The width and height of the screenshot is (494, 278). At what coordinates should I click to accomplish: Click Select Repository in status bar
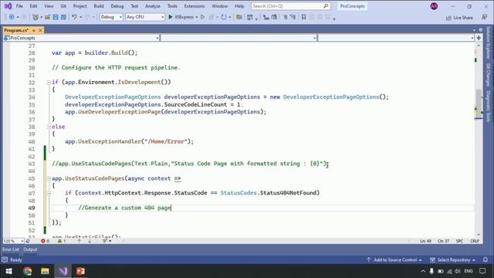[452, 259]
